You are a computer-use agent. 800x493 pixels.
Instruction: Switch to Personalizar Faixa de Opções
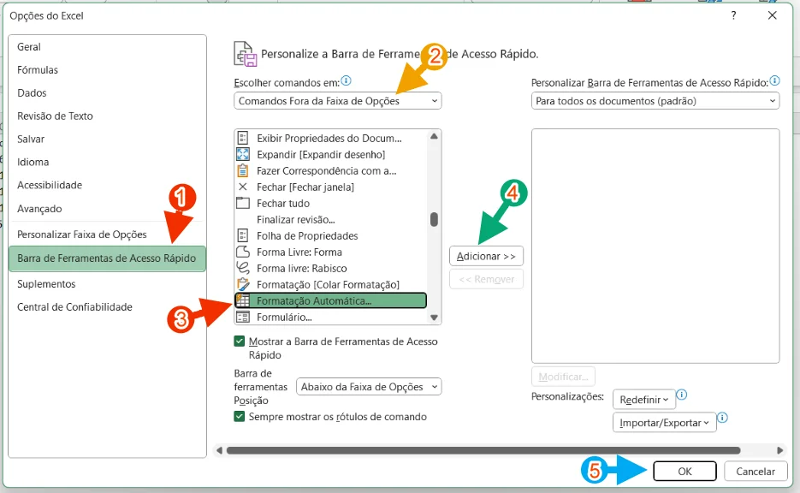(x=107, y=235)
